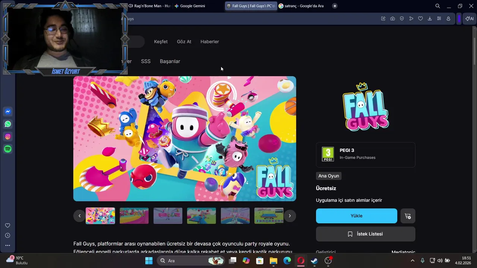Open history clock in the sidebar
Viewport: 477px width, 268px height.
point(7,236)
